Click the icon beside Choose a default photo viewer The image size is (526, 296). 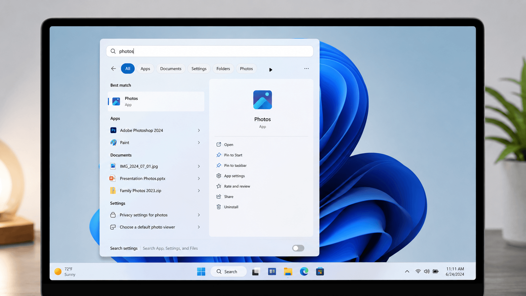coord(113,227)
